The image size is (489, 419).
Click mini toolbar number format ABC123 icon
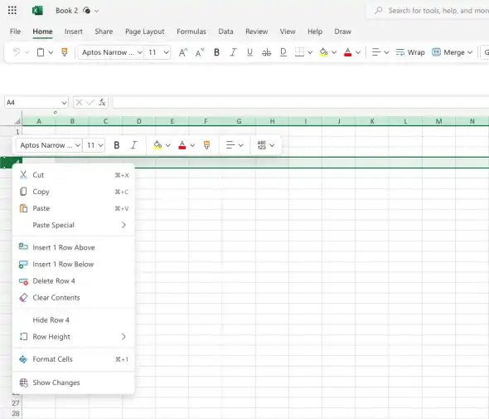pyautogui.click(x=262, y=145)
